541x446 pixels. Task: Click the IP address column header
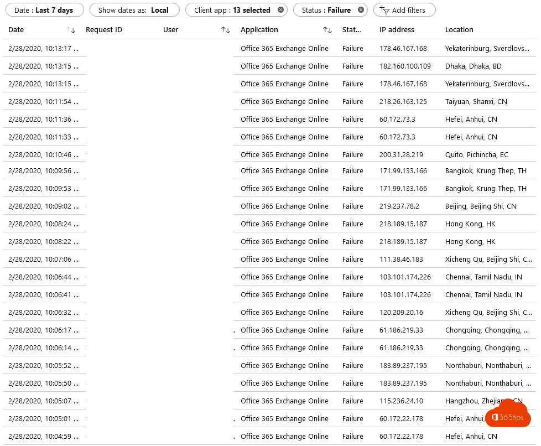point(397,30)
